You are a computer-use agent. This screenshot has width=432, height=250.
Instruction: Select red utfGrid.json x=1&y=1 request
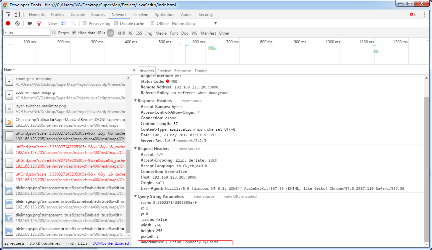click(x=64, y=150)
